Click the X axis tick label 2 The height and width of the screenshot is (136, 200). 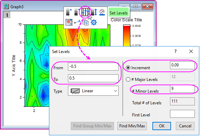coord(34,111)
